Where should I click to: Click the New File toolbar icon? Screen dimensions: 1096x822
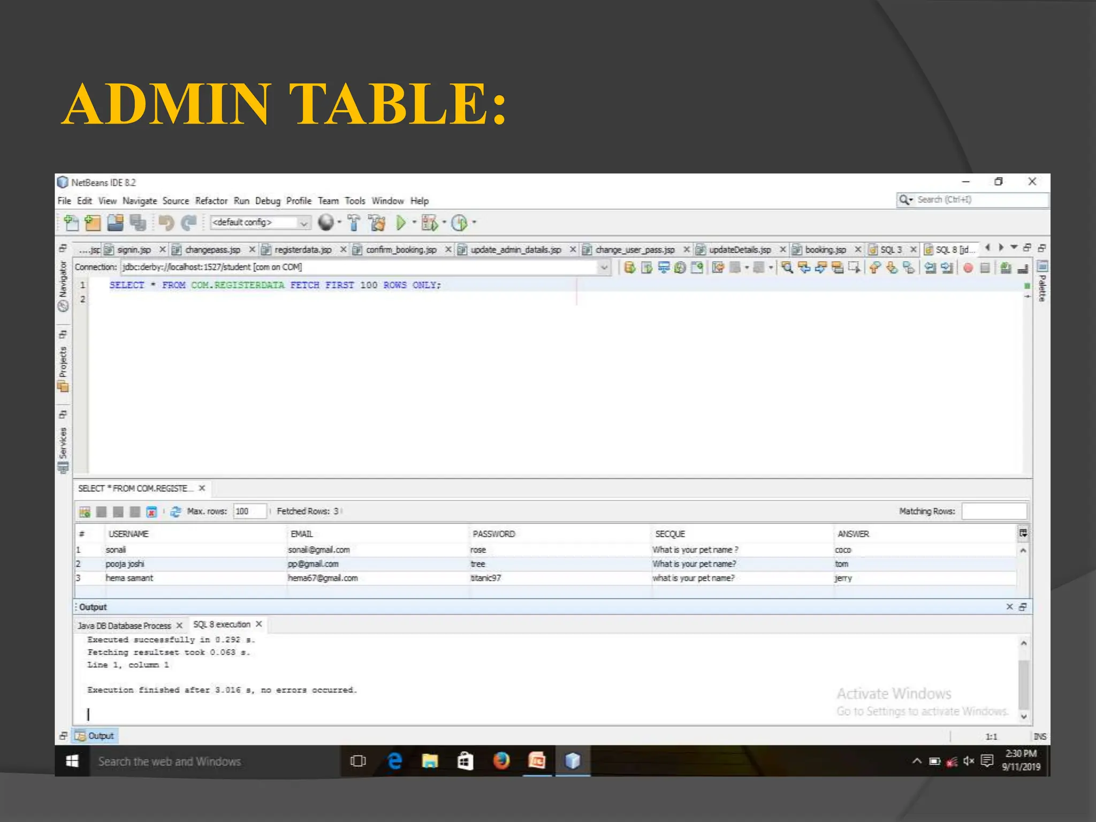pyautogui.click(x=71, y=222)
